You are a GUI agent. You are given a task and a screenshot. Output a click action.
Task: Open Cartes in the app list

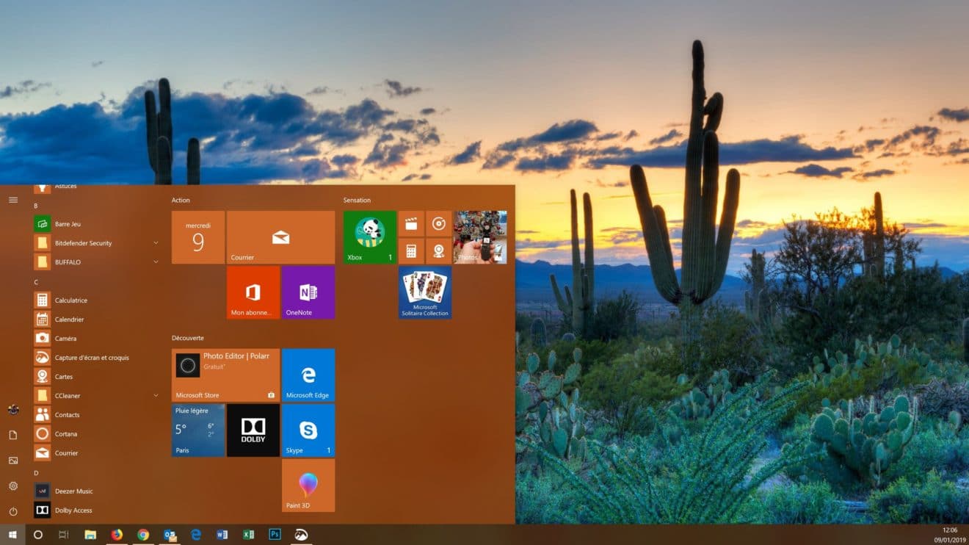pyautogui.click(x=98, y=377)
